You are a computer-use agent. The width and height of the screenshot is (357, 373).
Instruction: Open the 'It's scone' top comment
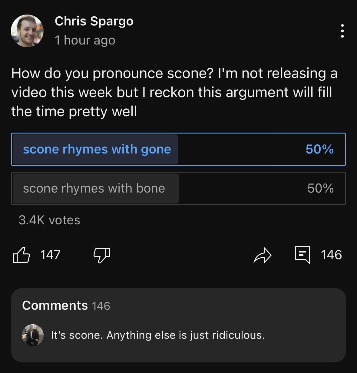point(158,335)
